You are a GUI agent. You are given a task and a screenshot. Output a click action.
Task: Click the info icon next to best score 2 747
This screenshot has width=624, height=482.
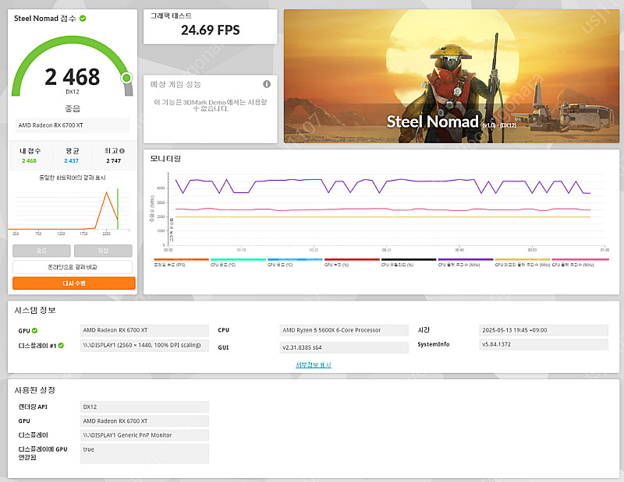tap(122, 151)
